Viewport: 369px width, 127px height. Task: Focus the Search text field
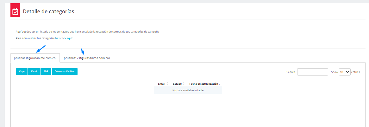click(x=312, y=72)
